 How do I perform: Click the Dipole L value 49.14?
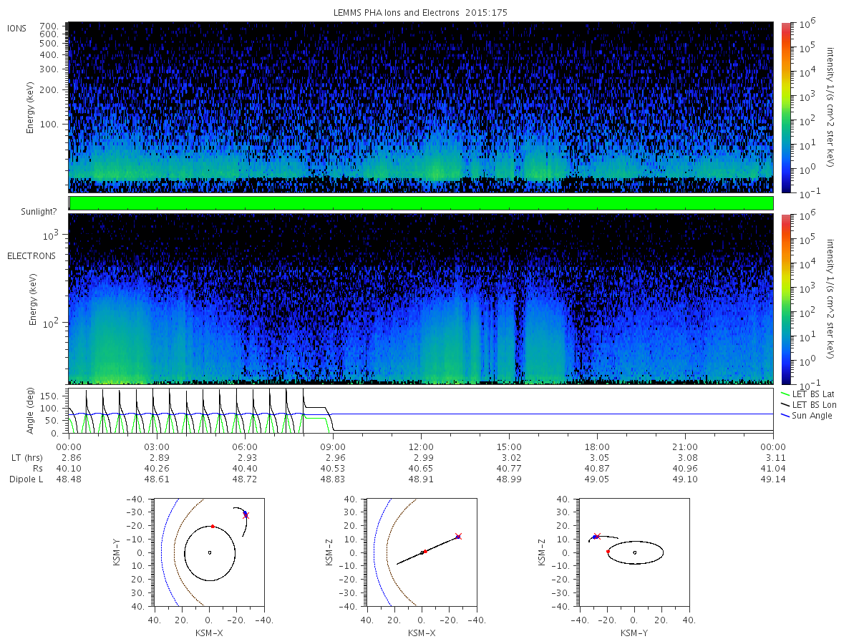click(773, 479)
